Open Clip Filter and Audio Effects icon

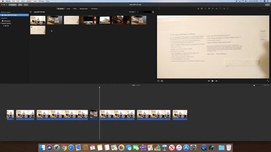click(x=224, y=8)
